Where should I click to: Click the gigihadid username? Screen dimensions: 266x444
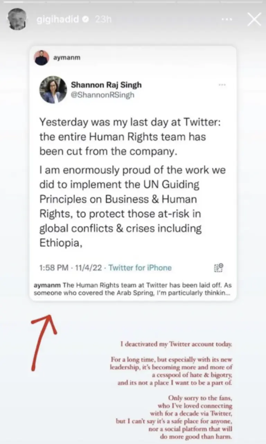point(58,20)
